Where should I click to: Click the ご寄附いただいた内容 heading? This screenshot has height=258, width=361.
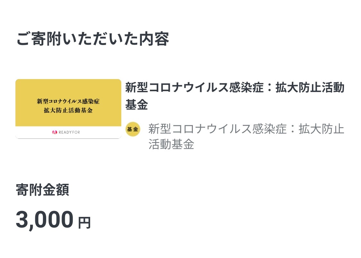click(93, 39)
